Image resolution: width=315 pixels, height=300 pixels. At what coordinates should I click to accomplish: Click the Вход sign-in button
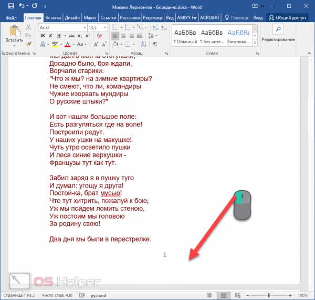[x=258, y=18]
